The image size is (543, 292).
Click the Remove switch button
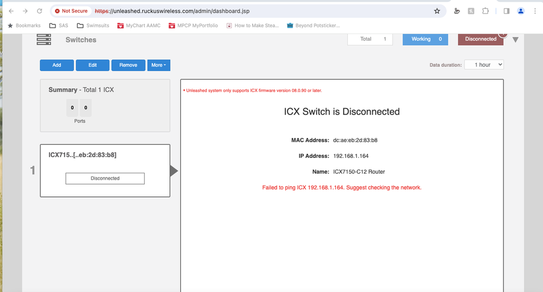tap(128, 65)
